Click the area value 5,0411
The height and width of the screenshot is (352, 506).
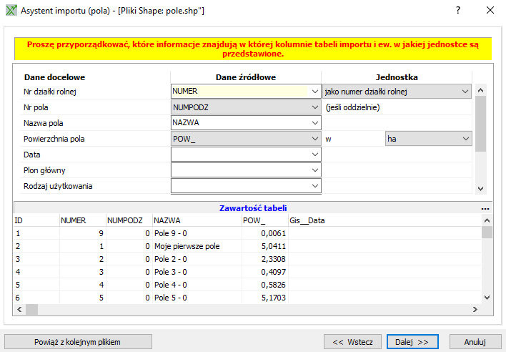(273, 246)
